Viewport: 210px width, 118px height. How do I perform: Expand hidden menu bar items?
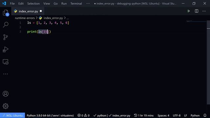pyautogui.click(x=88, y=4)
